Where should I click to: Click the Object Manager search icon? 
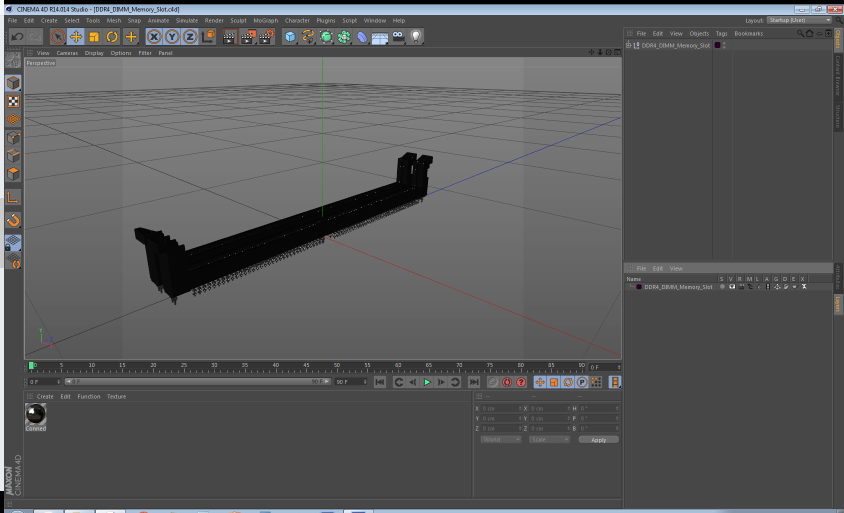point(800,33)
